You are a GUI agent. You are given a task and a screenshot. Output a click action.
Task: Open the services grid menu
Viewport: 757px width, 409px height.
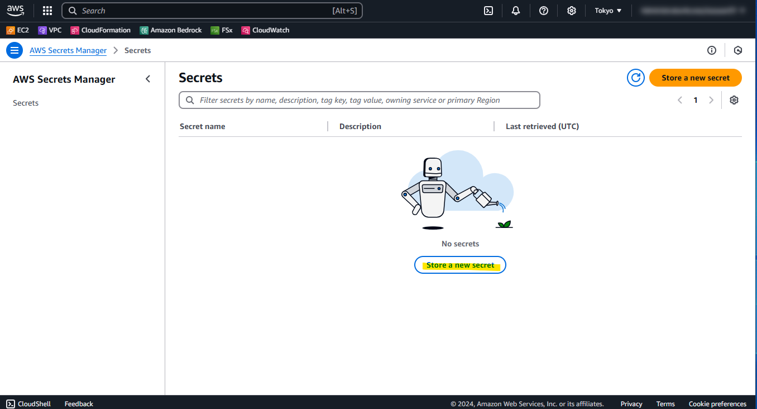click(x=47, y=11)
